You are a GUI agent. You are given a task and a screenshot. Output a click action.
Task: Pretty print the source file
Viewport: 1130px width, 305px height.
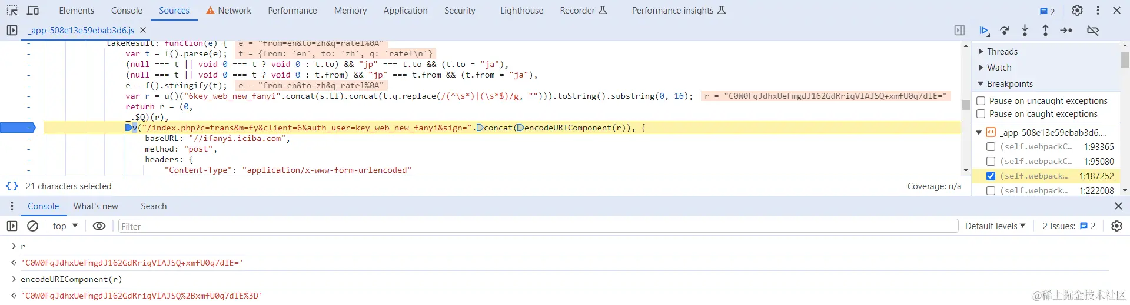pyautogui.click(x=12, y=186)
